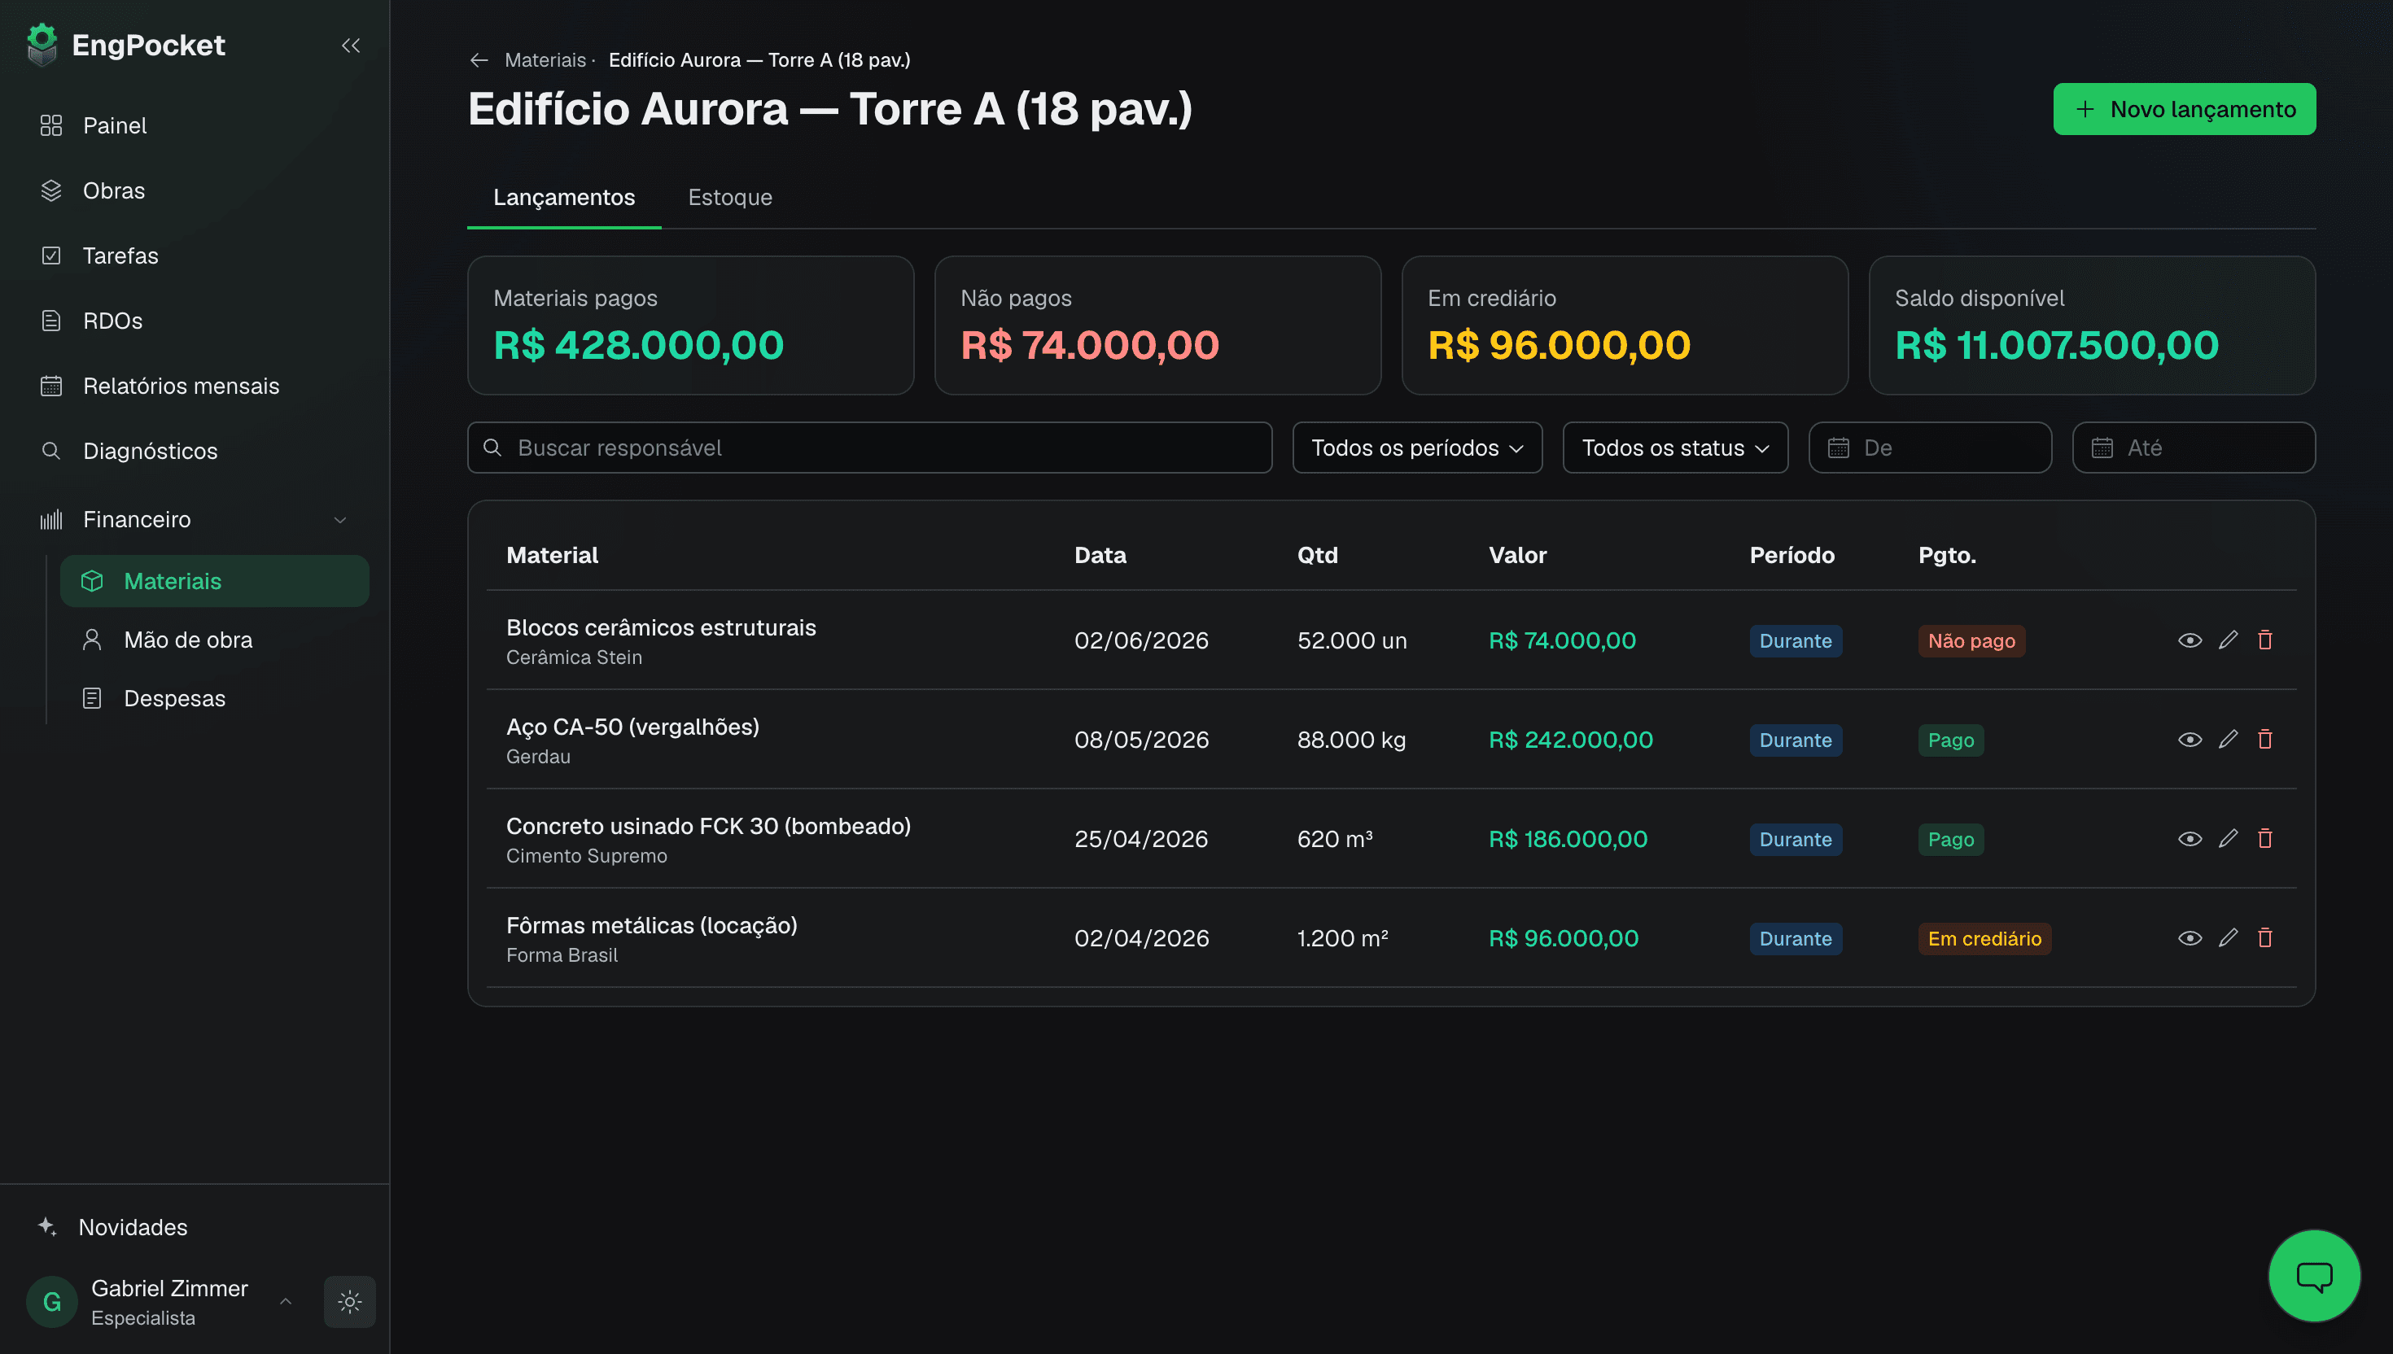Screen dimensions: 2393x1354
Task: Click the Período column header
Action: click(1791, 555)
